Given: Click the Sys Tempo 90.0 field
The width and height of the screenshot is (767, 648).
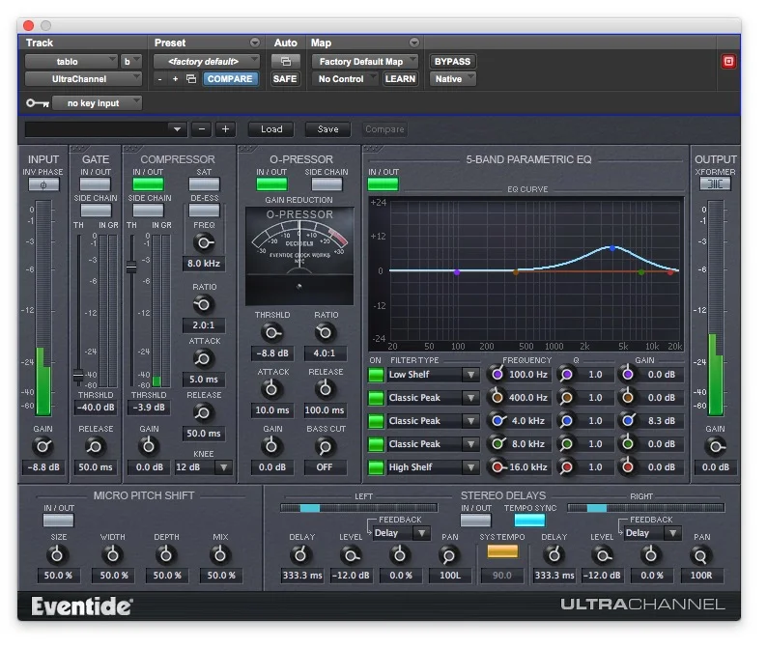Looking at the screenshot, I should click(502, 576).
